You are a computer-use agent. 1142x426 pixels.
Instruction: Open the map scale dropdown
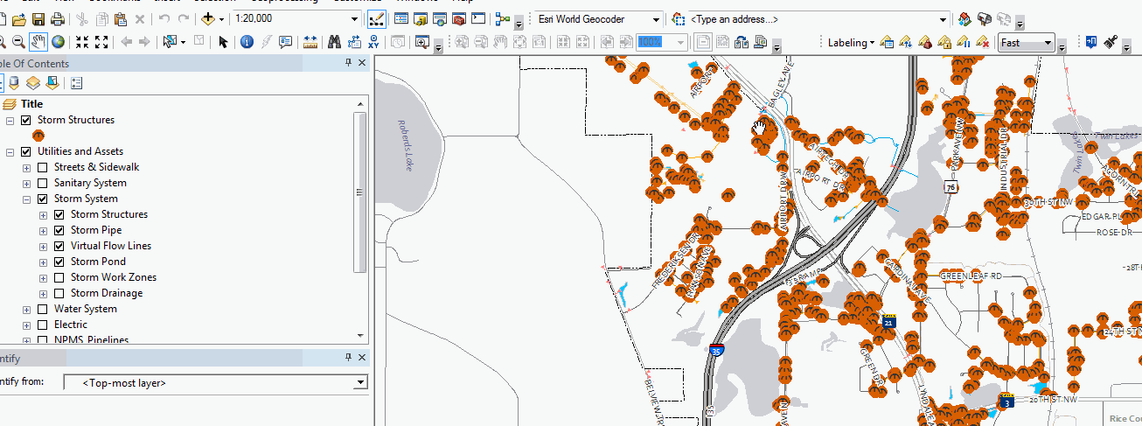tap(354, 18)
